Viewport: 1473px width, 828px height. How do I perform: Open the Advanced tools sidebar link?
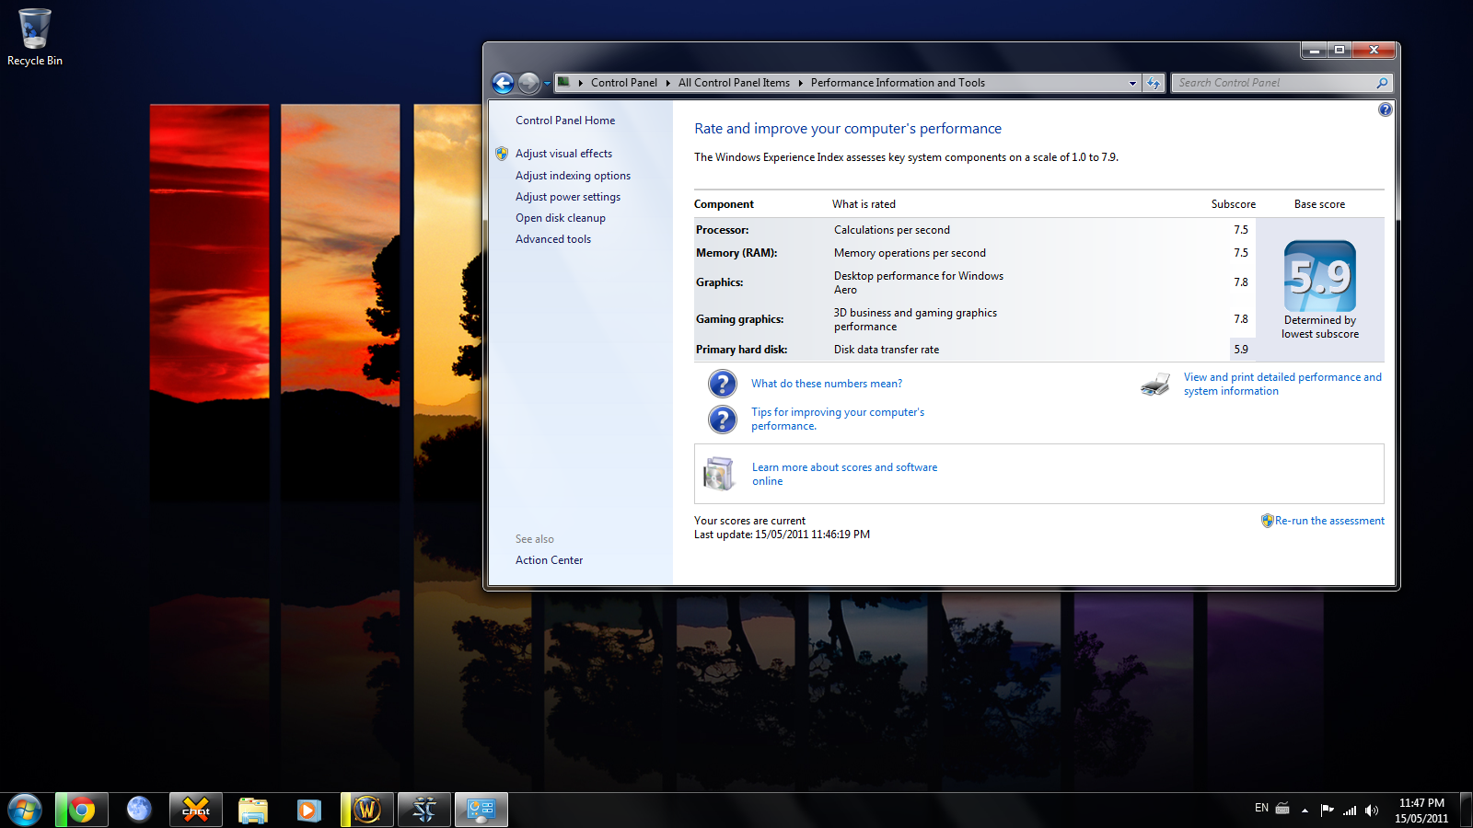[x=552, y=239]
